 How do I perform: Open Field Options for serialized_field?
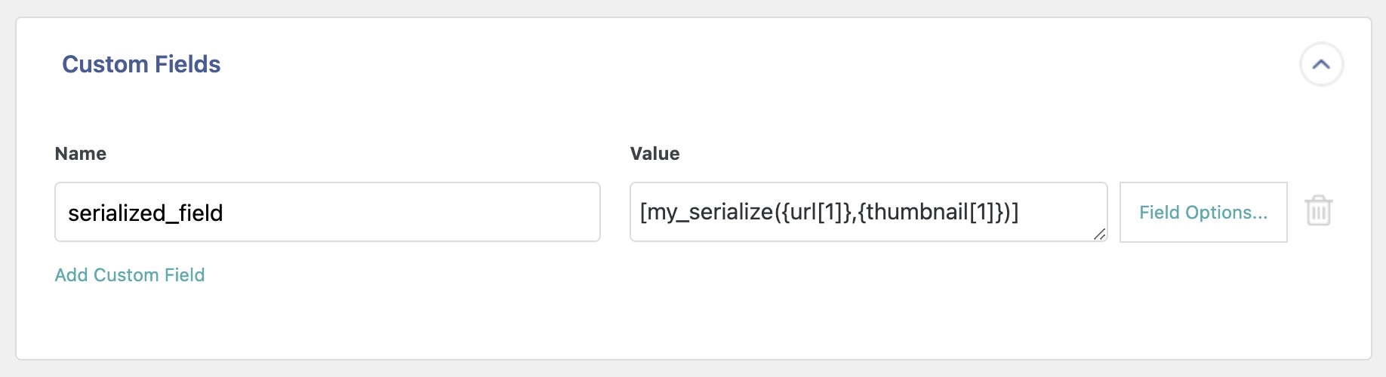click(1203, 213)
